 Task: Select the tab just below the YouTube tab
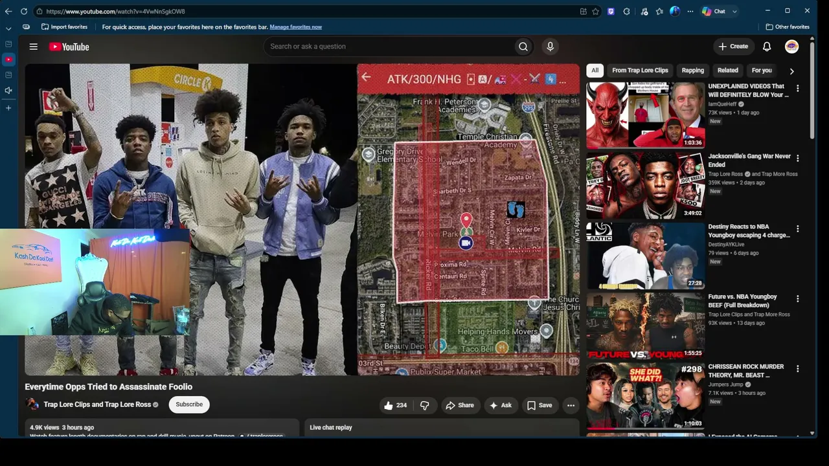pyautogui.click(x=8, y=75)
